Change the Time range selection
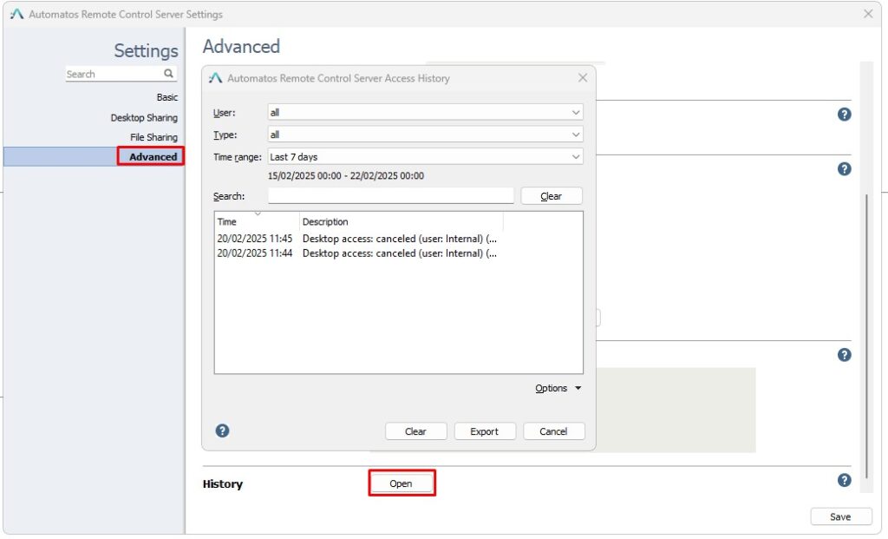 (x=574, y=156)
